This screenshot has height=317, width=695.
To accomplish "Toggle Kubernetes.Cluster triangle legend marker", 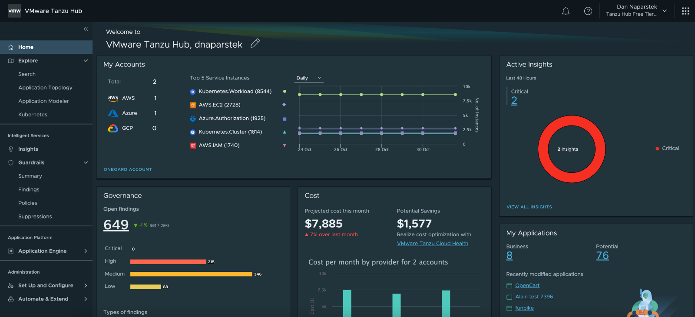I will (x=285, y=132).
